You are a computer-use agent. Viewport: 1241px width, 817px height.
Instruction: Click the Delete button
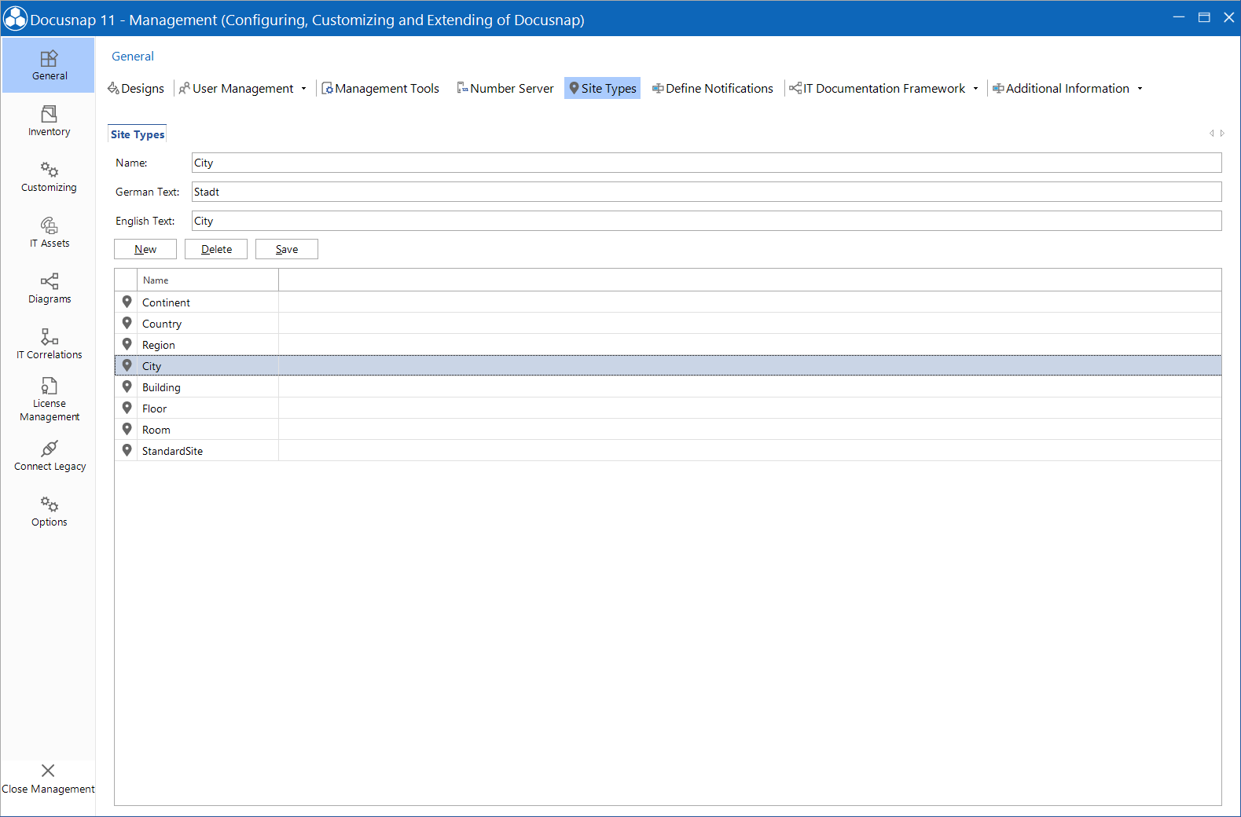click(x=216, y=249)
